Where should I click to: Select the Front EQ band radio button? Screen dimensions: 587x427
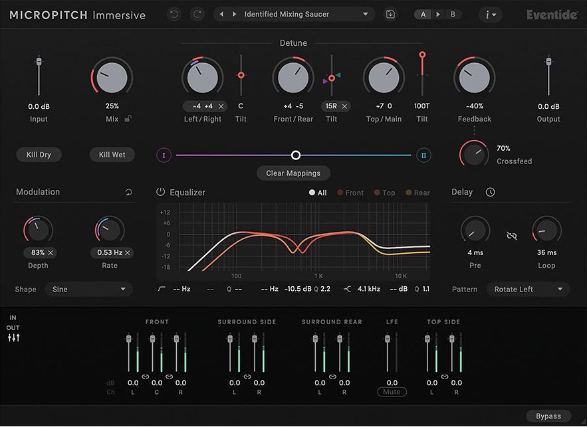(x=339, y=193)
